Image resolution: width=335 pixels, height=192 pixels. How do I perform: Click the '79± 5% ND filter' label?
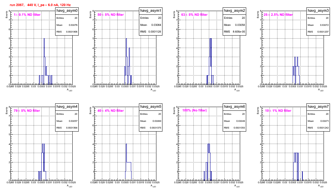click(27, 111)
